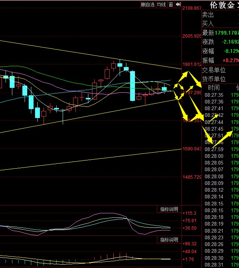This screenshot has width=239, height=268.
Task: Select the tick row 08:28:31
Action: [220, 265]
